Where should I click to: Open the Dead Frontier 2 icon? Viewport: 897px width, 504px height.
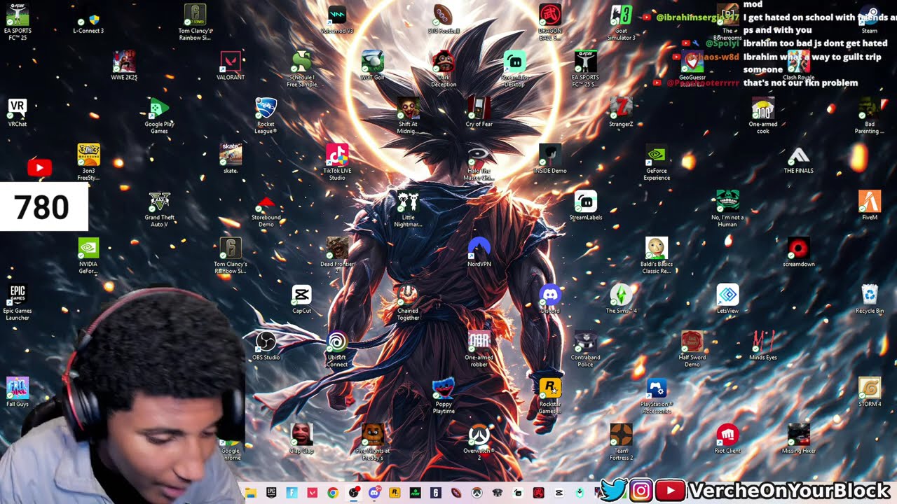pyautogui.click(x=337, y=256)
